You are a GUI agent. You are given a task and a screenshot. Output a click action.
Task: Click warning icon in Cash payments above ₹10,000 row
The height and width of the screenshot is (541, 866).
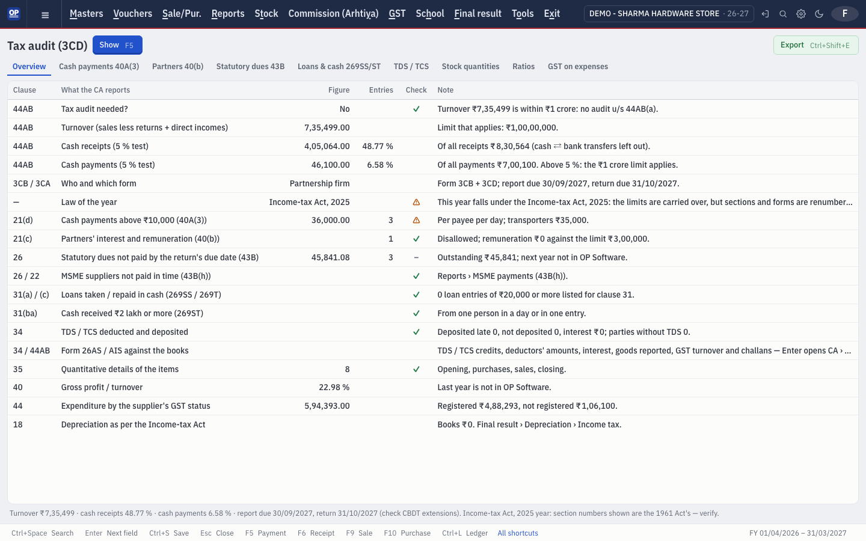(x=416, y=221)
